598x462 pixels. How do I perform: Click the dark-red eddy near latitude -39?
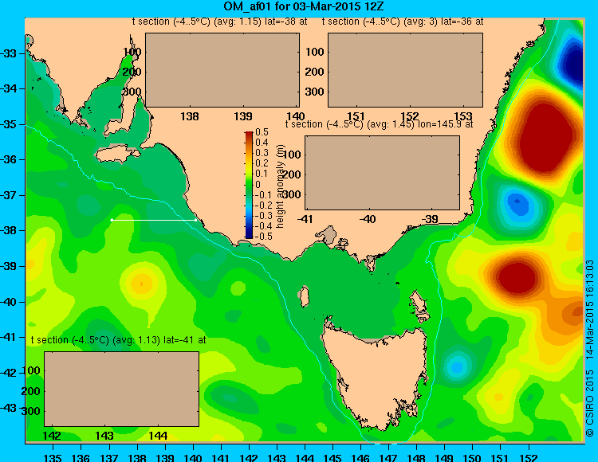517,276
